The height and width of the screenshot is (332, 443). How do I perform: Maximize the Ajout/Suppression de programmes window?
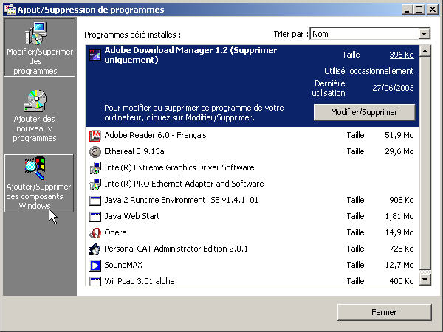(x=419, y=10)
